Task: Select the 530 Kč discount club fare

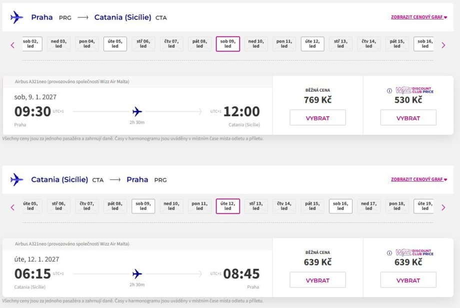Action: coord(408,118)
